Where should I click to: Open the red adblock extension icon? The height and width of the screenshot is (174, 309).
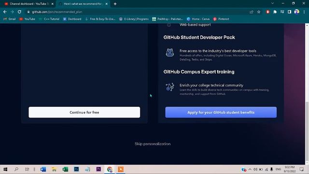click(267, 12)
